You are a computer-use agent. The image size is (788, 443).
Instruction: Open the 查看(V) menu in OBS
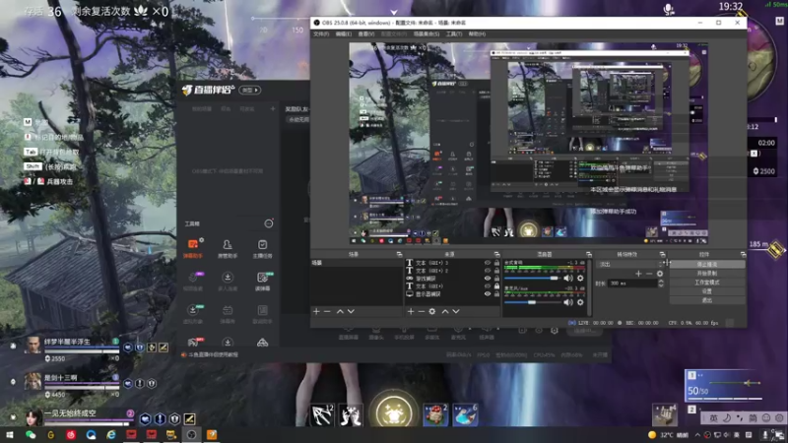click(365, 34)
